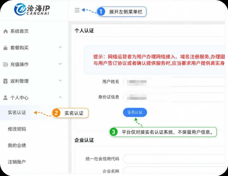Click the 身份证信息 field label
Screen dimensions: 228x176
(x=109, y=97)
